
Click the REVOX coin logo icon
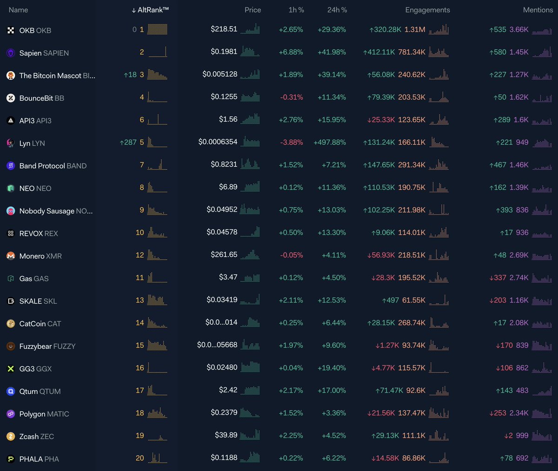[11, 233]
